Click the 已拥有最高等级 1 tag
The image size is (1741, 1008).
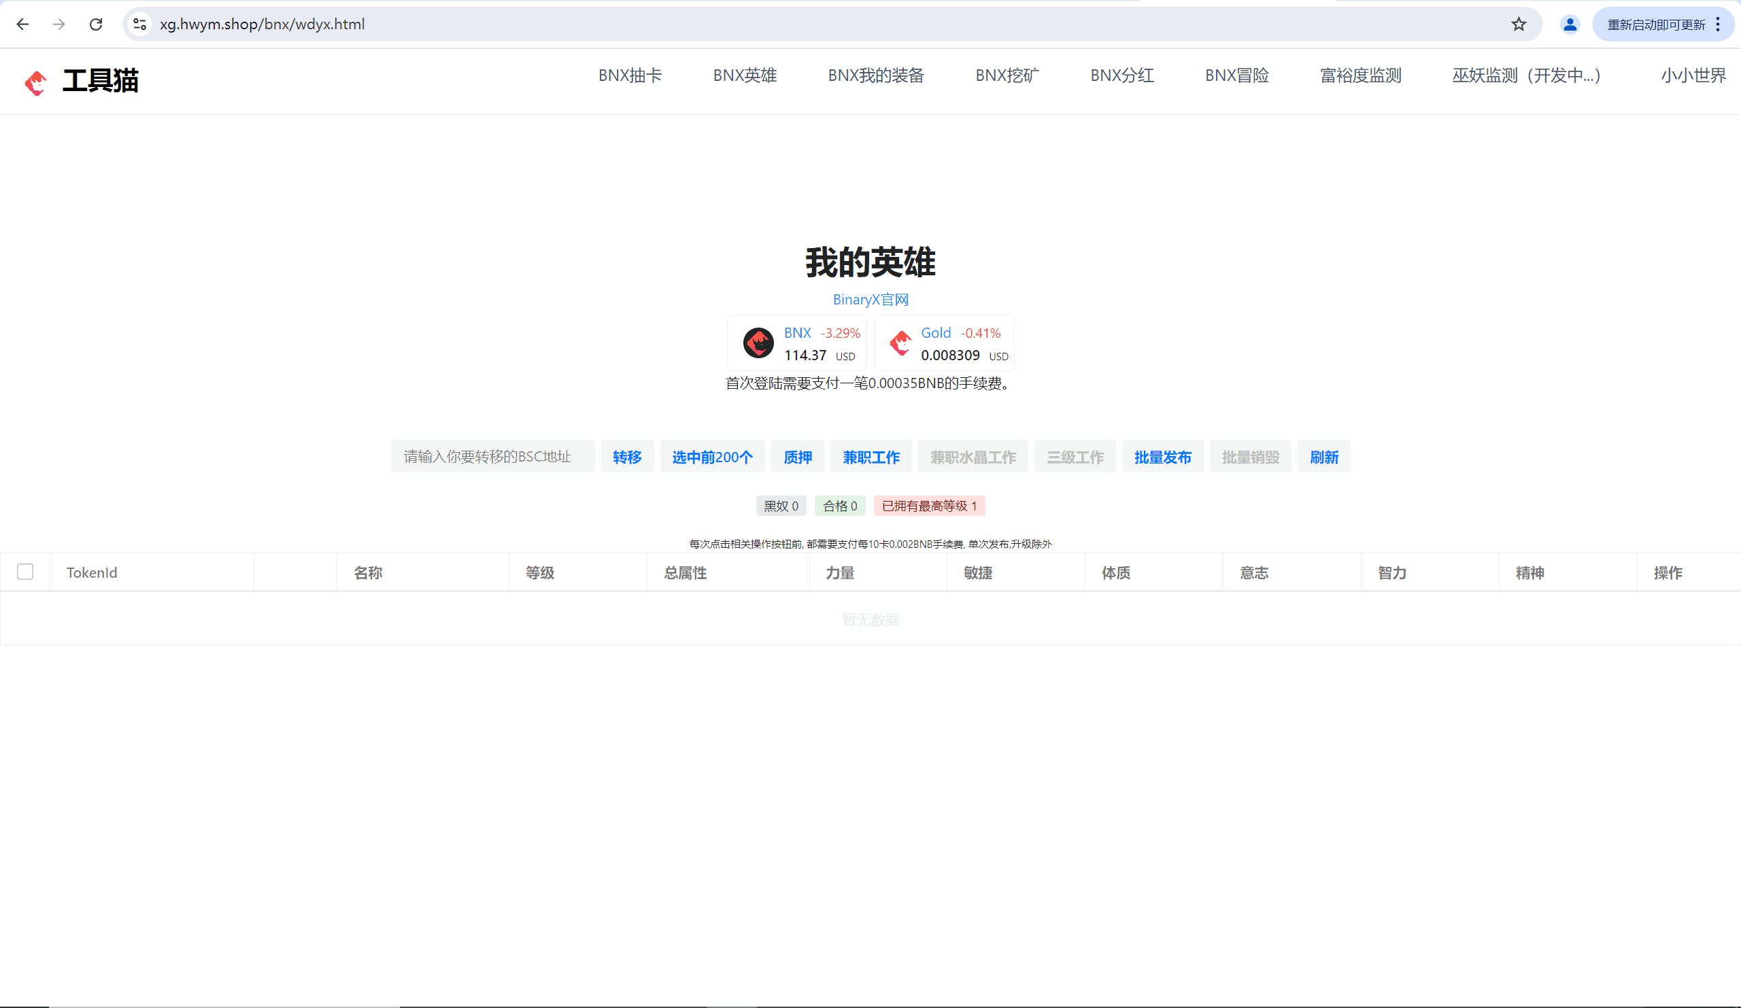click(928, 506)
